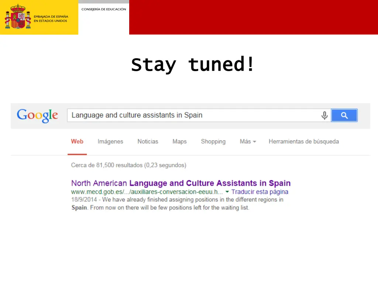This screenshot has height=283, width=378.
Task: Click the www.mecd.gob.es result URL
Action: pos(147,192)
